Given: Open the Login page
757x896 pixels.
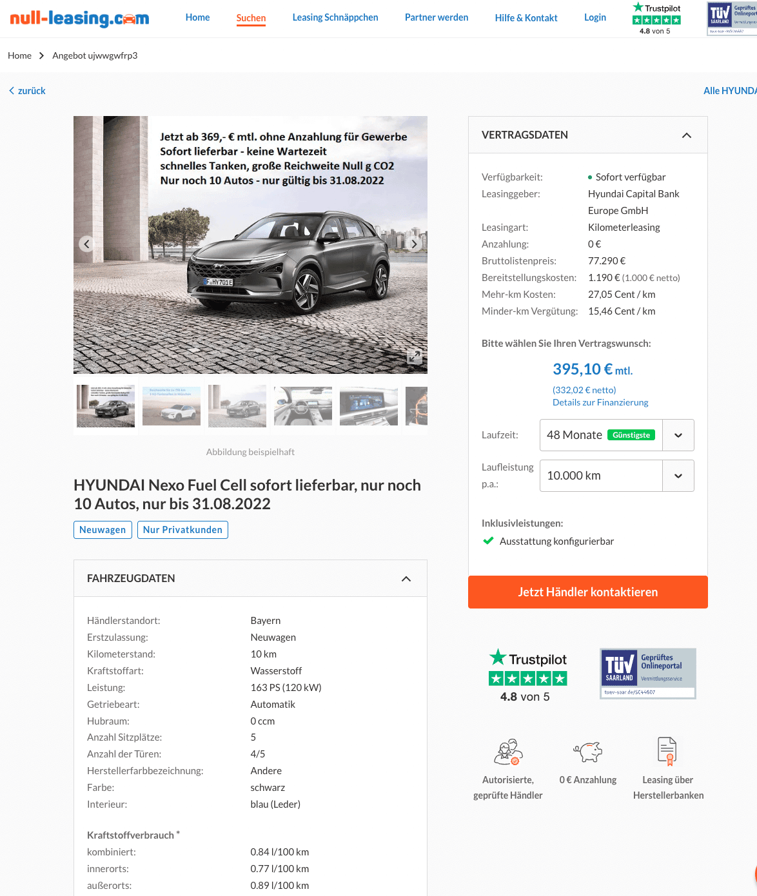Looking at the screenshot, I should click(x=595, y=17).
